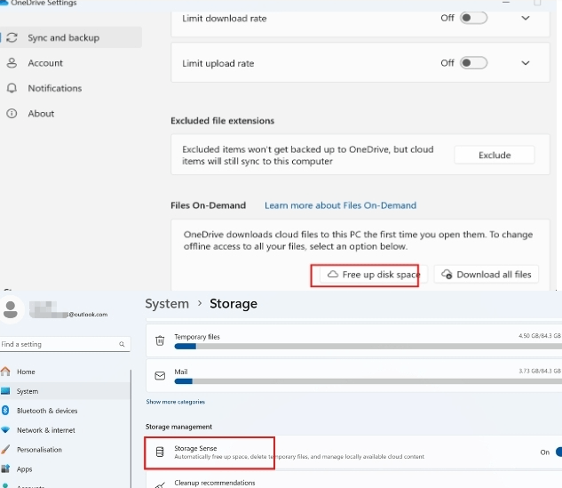562x488 pixels.
Task: Open Cleanup recommendations
Action: tap(354, 480)
